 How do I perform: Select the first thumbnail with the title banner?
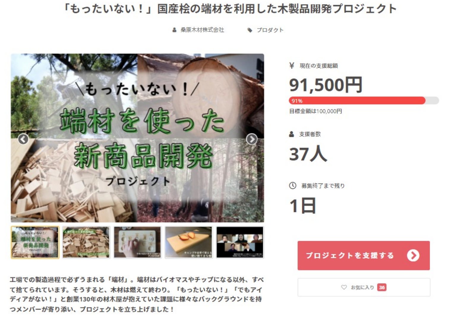point(35,242)
